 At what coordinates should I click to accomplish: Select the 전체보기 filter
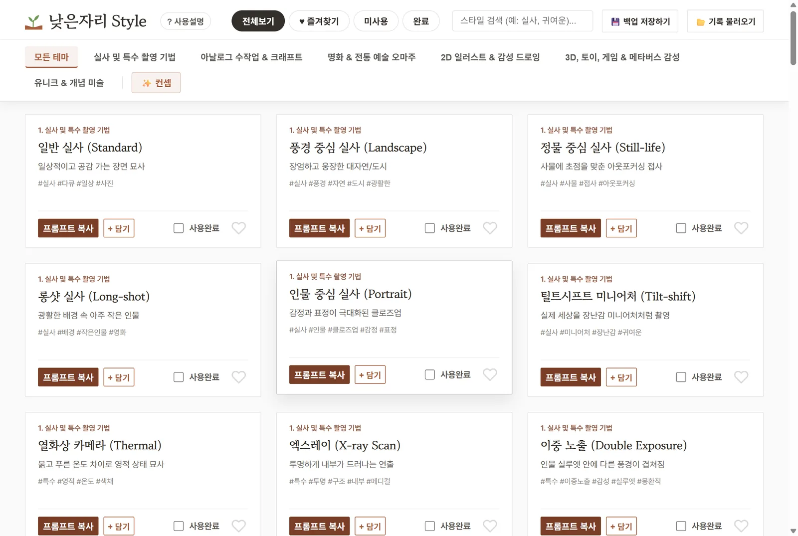click(x=258, y=21)
